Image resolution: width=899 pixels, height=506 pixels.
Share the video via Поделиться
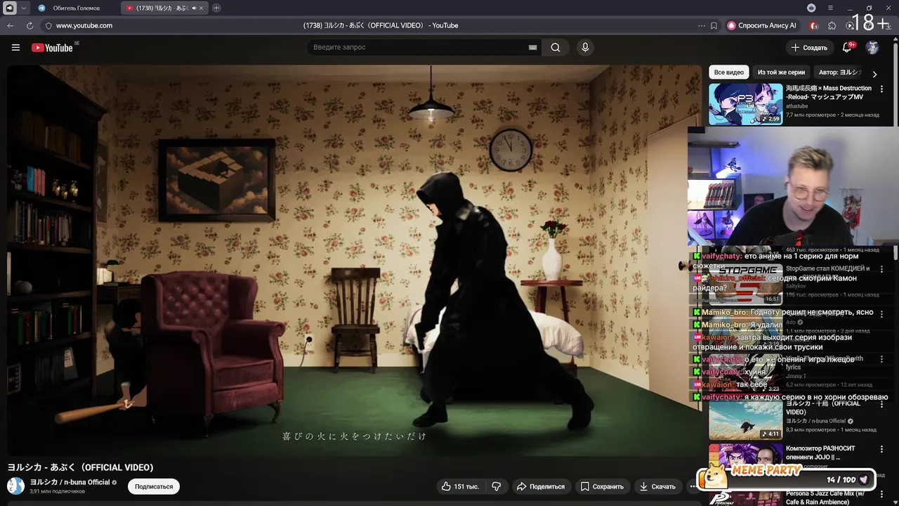541,486
